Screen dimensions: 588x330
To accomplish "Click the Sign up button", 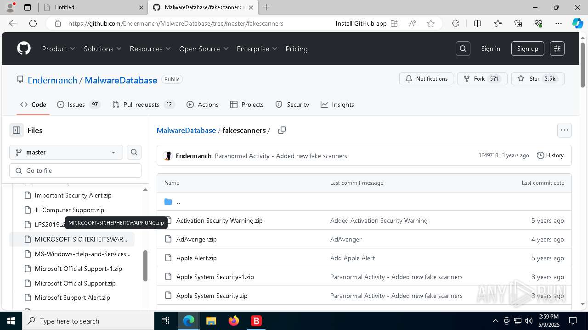I will [527, 49].
